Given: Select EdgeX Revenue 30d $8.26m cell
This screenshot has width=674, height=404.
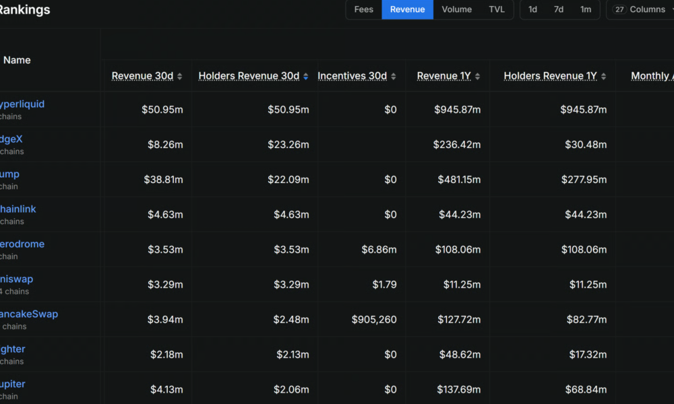Looking at the screenshot, I should [165, 144].
